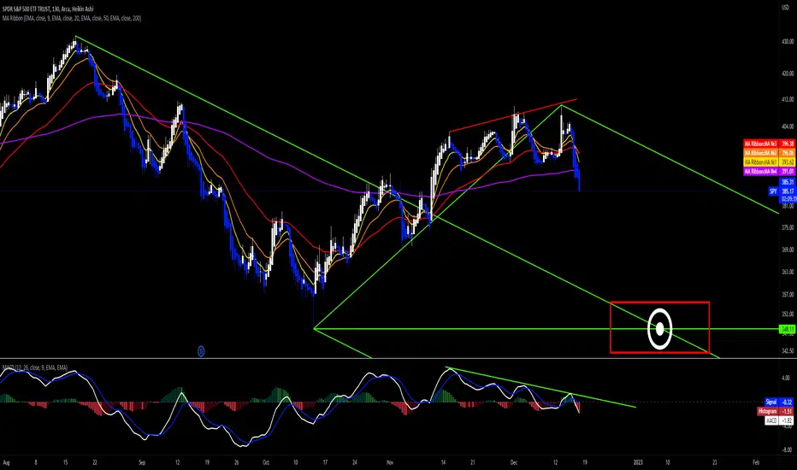
Task: Click the 2023 label on time axis
Action: point(638,462)
